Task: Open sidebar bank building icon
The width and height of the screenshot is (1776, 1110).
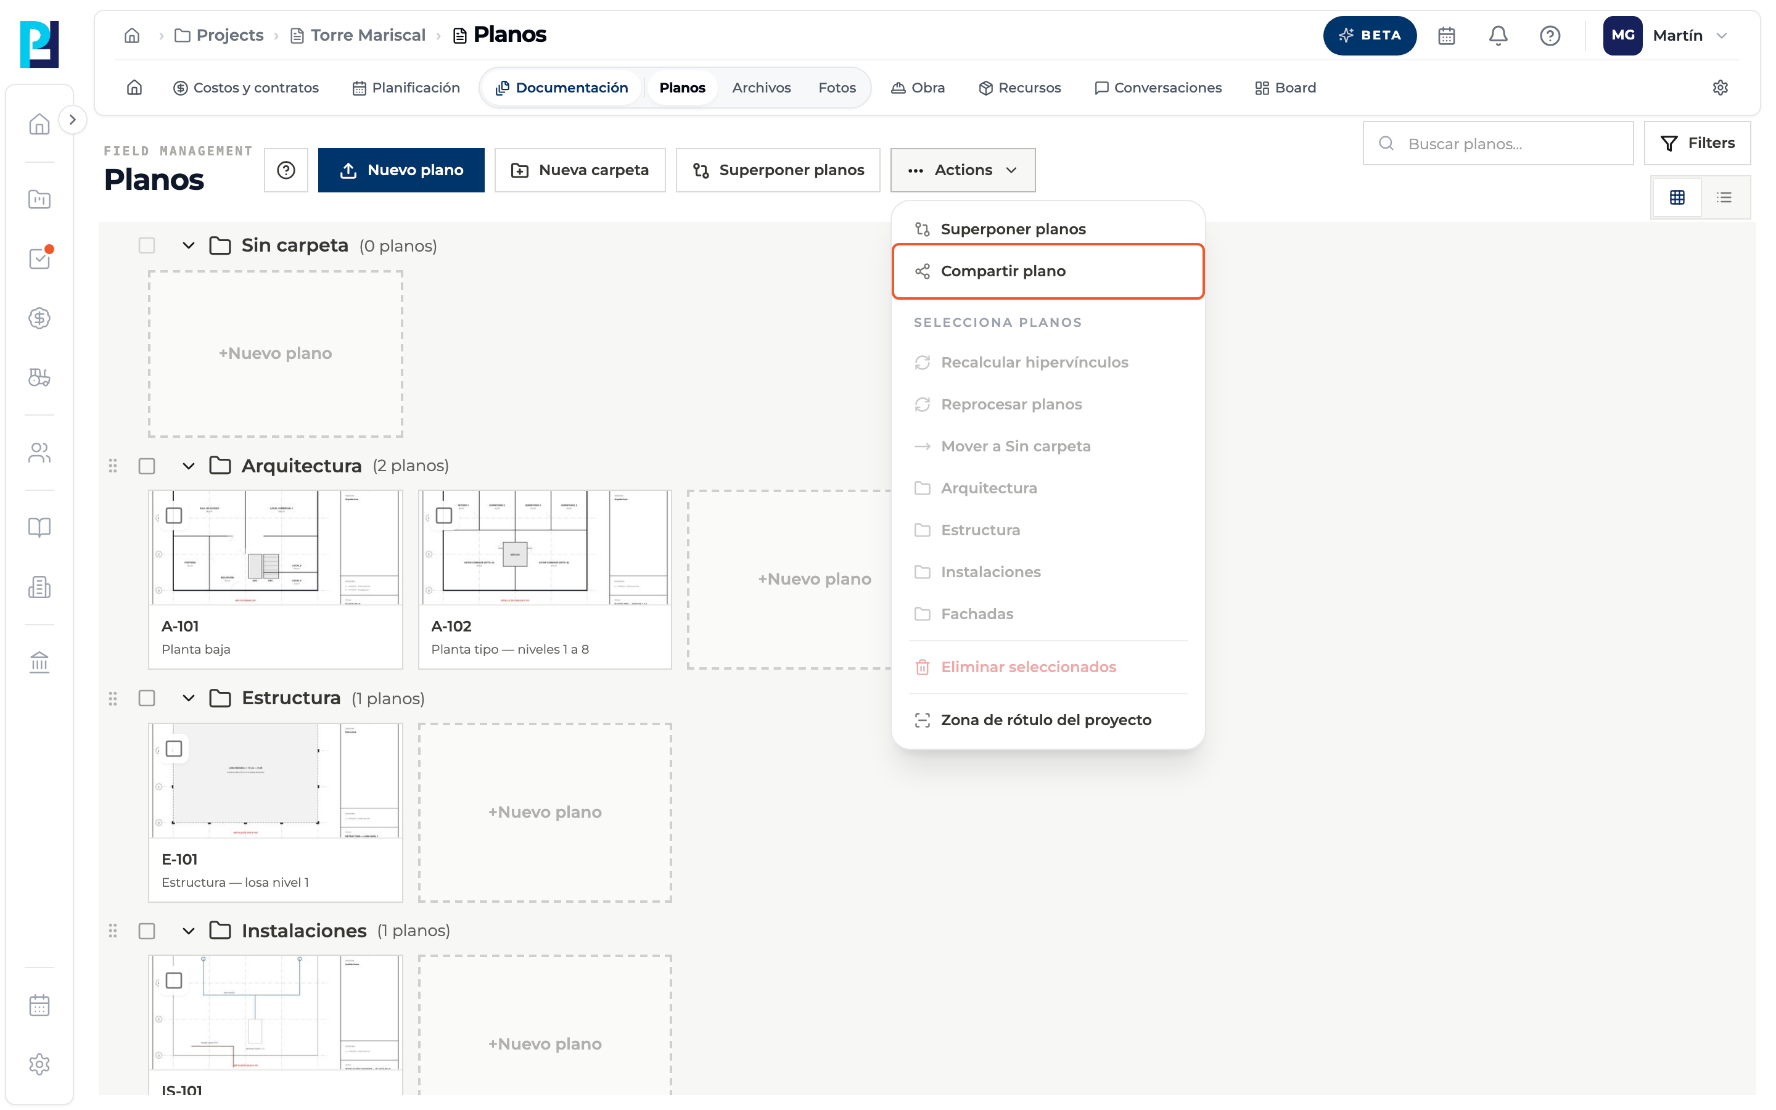Action: 39,662
